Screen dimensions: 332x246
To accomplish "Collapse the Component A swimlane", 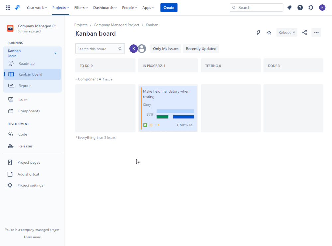I will click(76, 79).
